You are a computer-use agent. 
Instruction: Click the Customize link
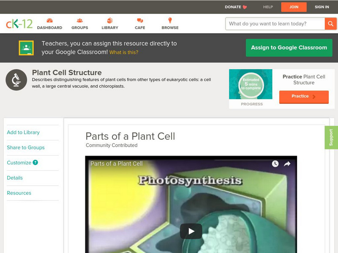19,163
